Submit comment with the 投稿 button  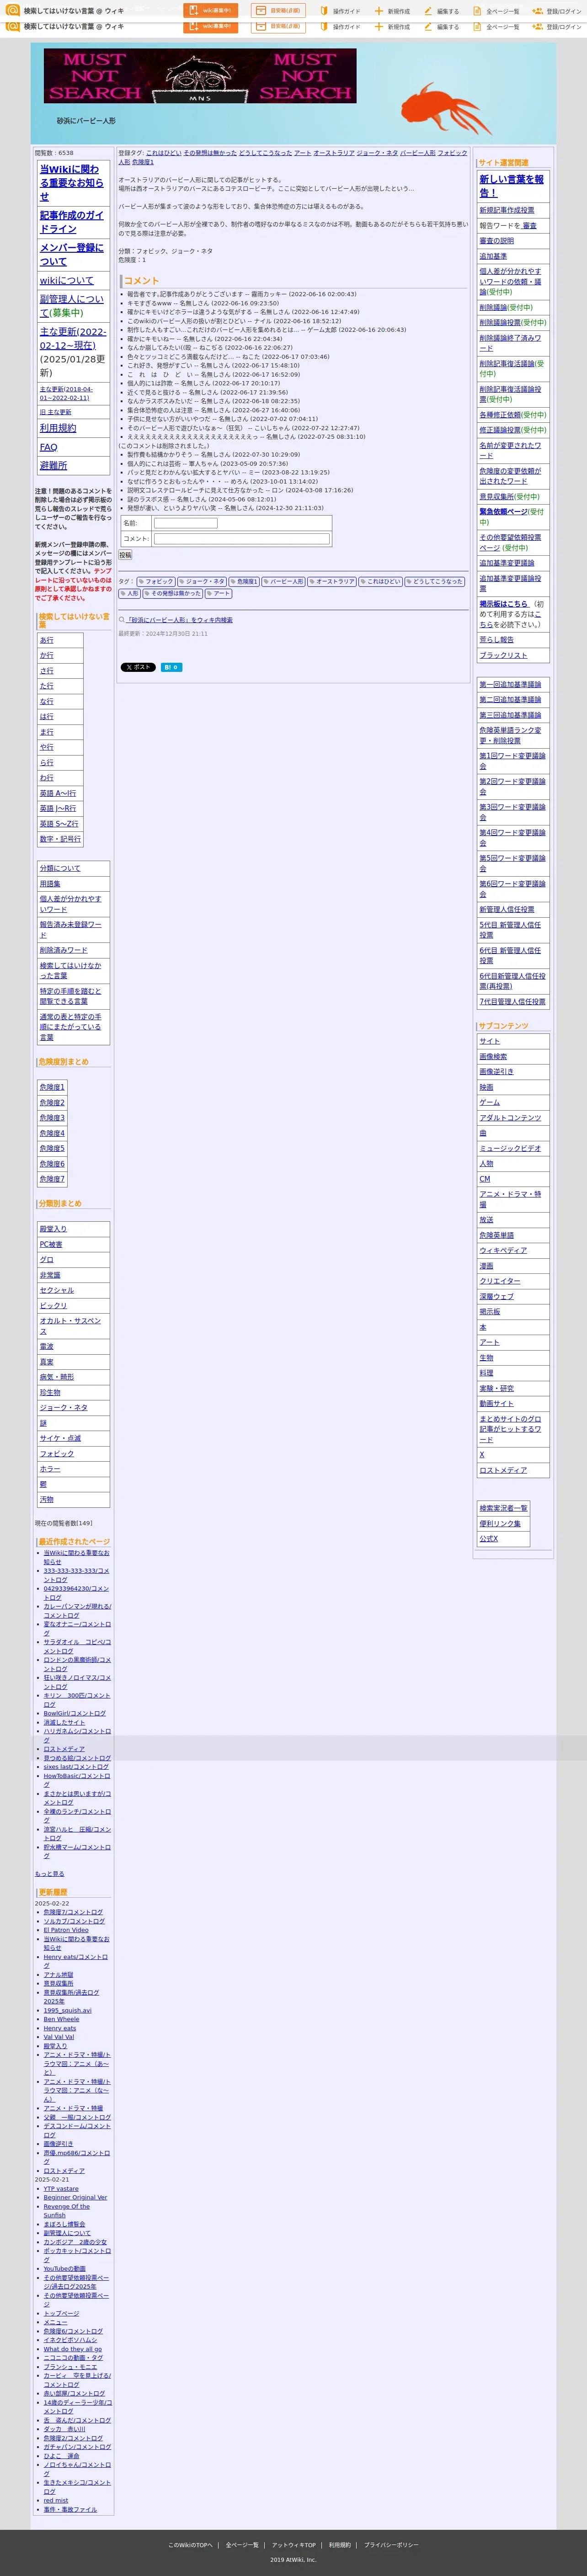pyautogui.click(x=125, y=555)
